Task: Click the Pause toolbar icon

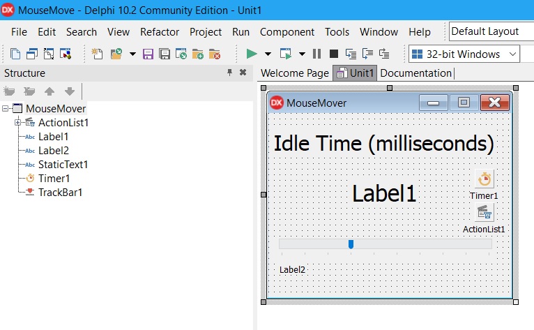Action: click(x=316, y=54)
